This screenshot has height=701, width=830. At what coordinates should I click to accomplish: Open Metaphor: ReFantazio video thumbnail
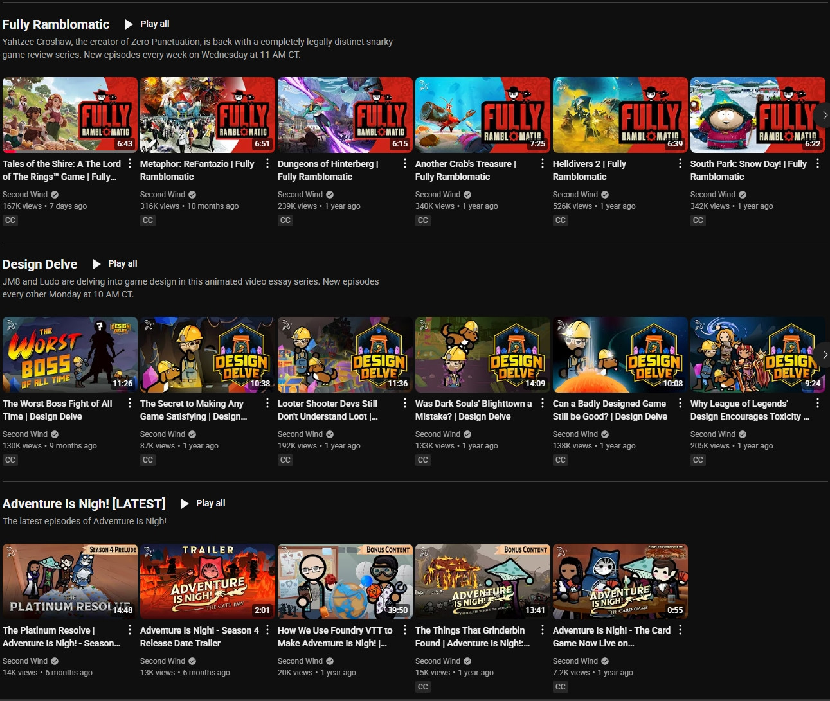208,115
